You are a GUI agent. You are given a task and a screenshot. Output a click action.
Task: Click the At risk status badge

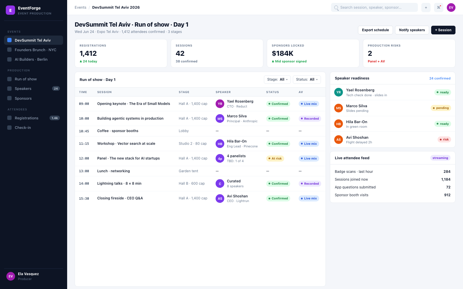(275, 158)
